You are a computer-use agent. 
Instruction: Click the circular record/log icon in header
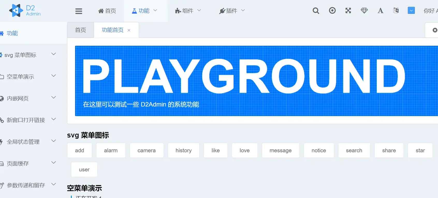(x=332, y=11)
